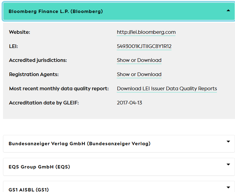The width and height of the screenshot is (235, 192).
Task: Show or Download the Accredited jurisdictions
Action: click(x=139, y=60)
